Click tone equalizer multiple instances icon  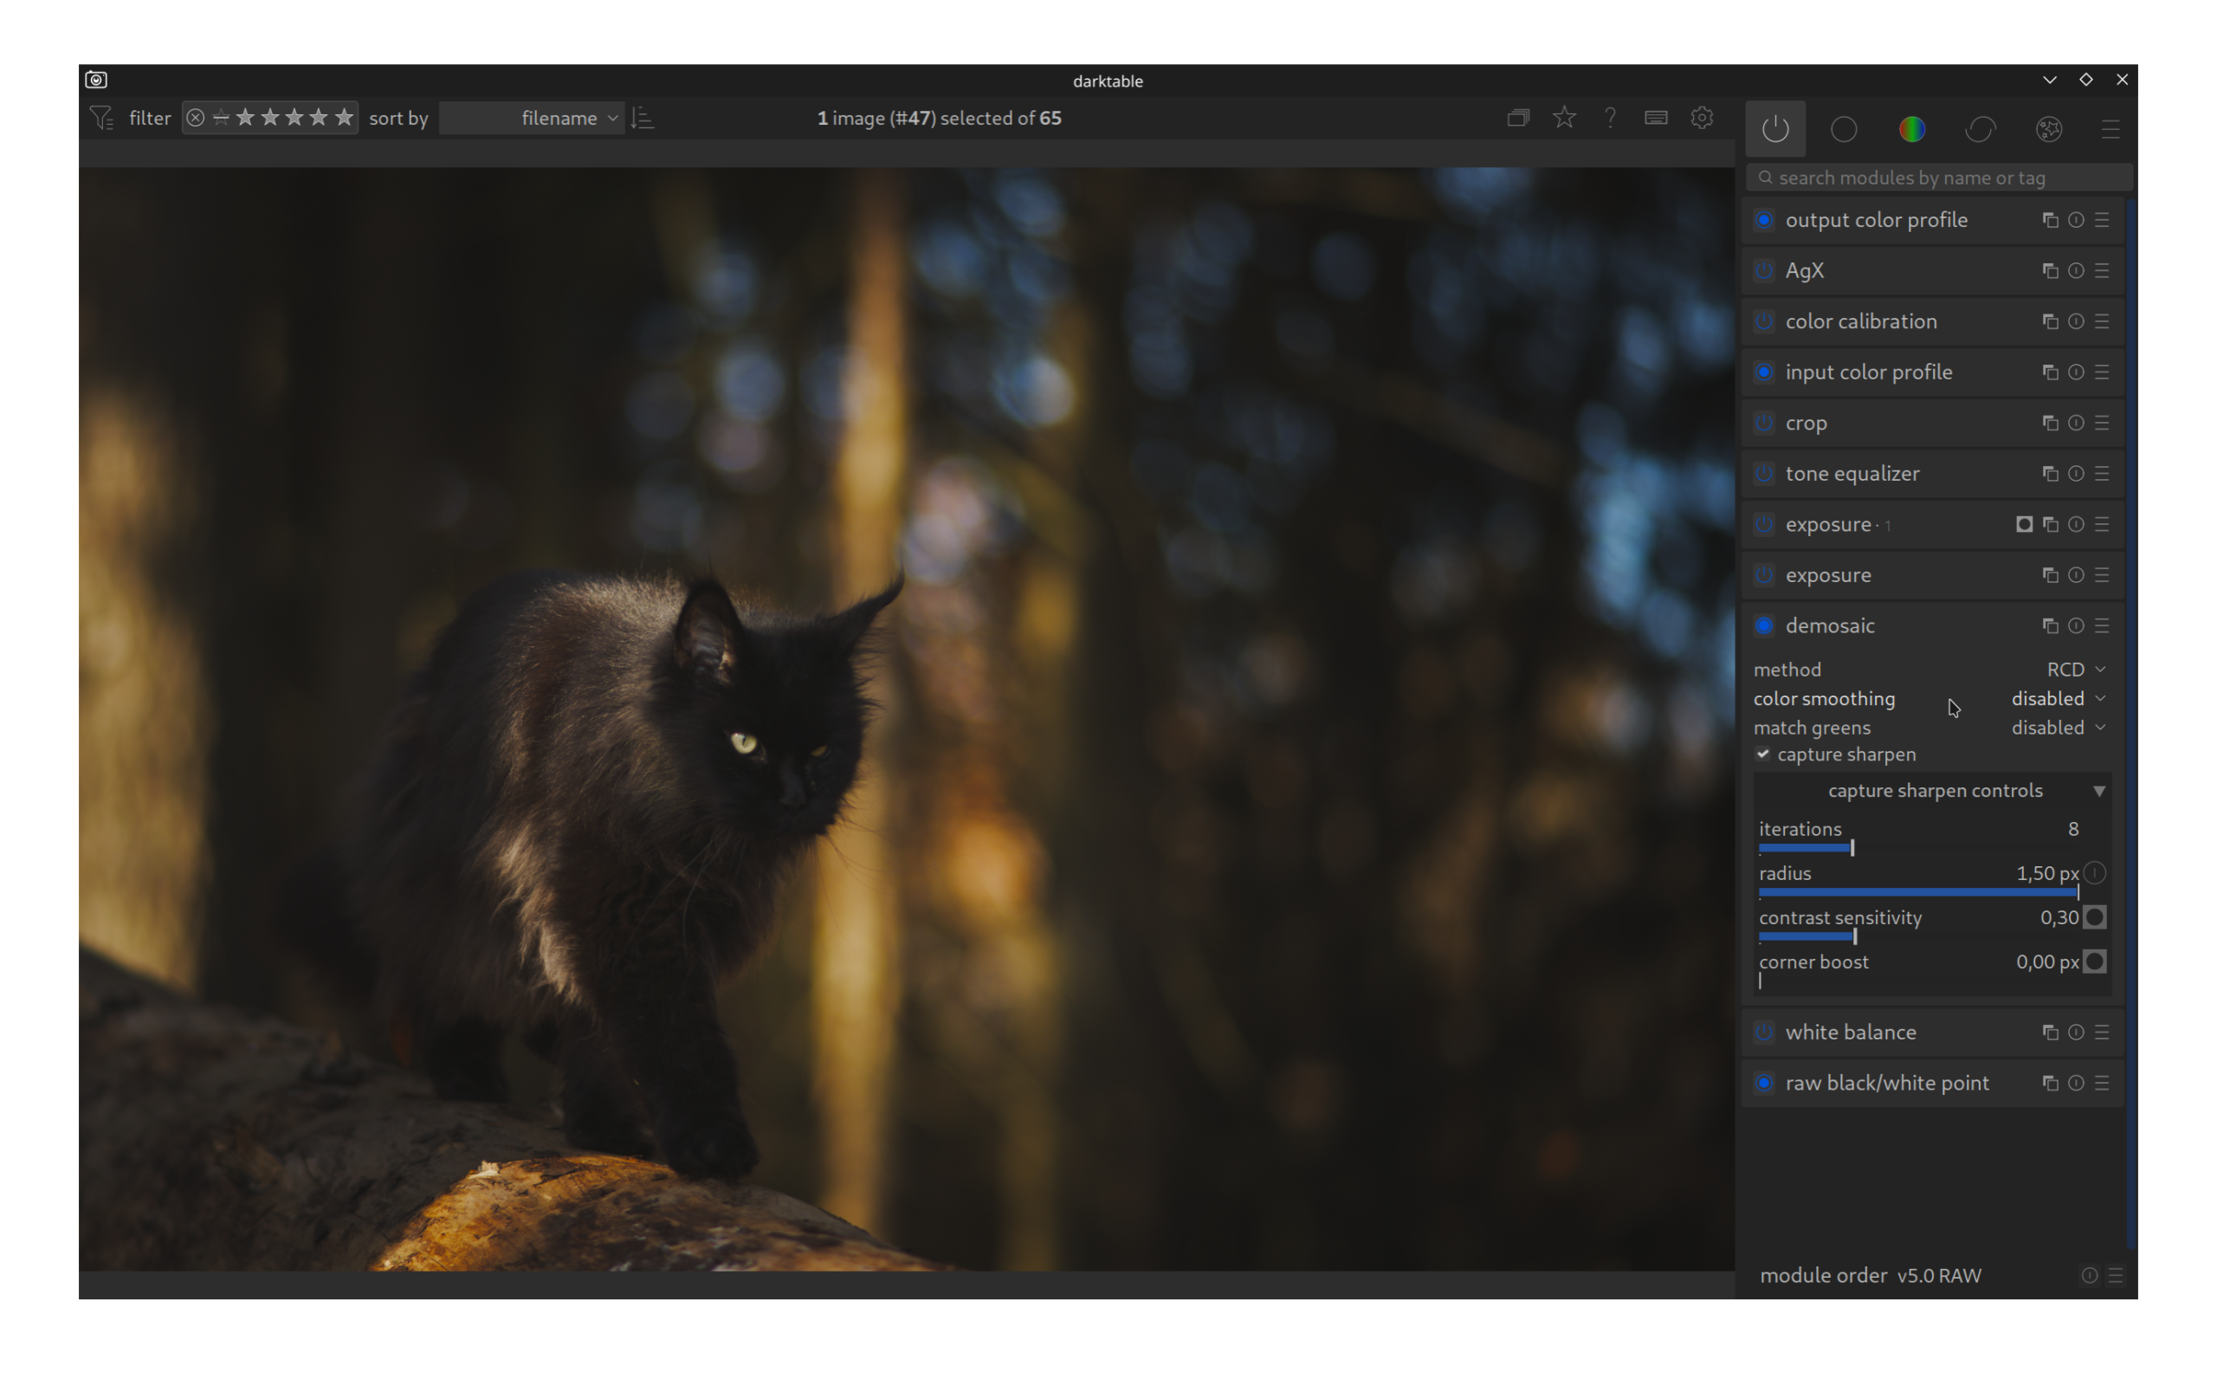[x=2050, y=473]
